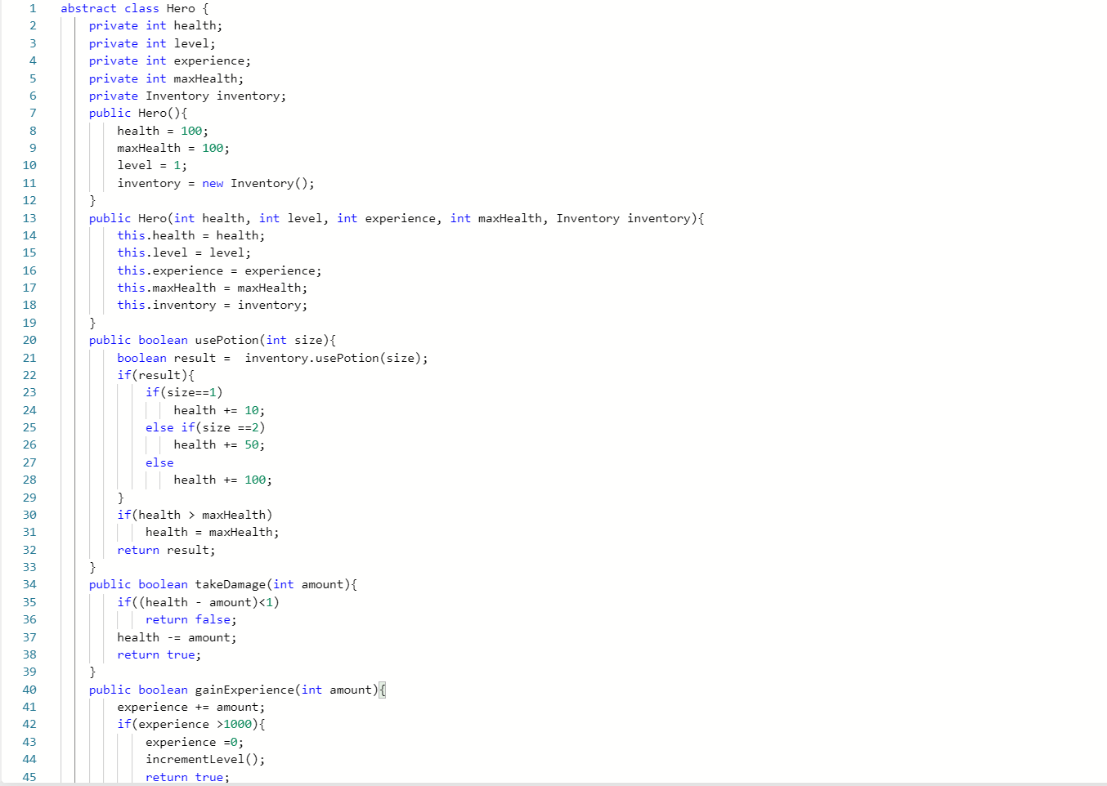
Task: Click line number 1 in the gutter
Action: 33,8
